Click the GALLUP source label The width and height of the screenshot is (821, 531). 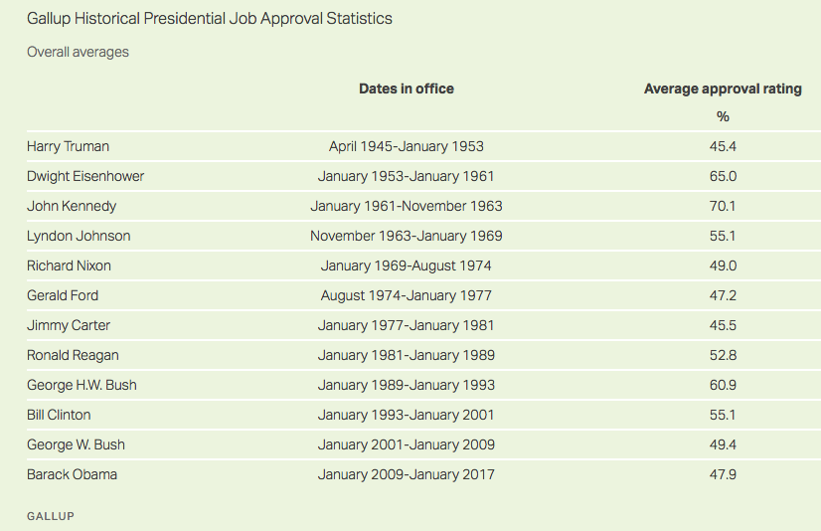(x=50, y=516)
